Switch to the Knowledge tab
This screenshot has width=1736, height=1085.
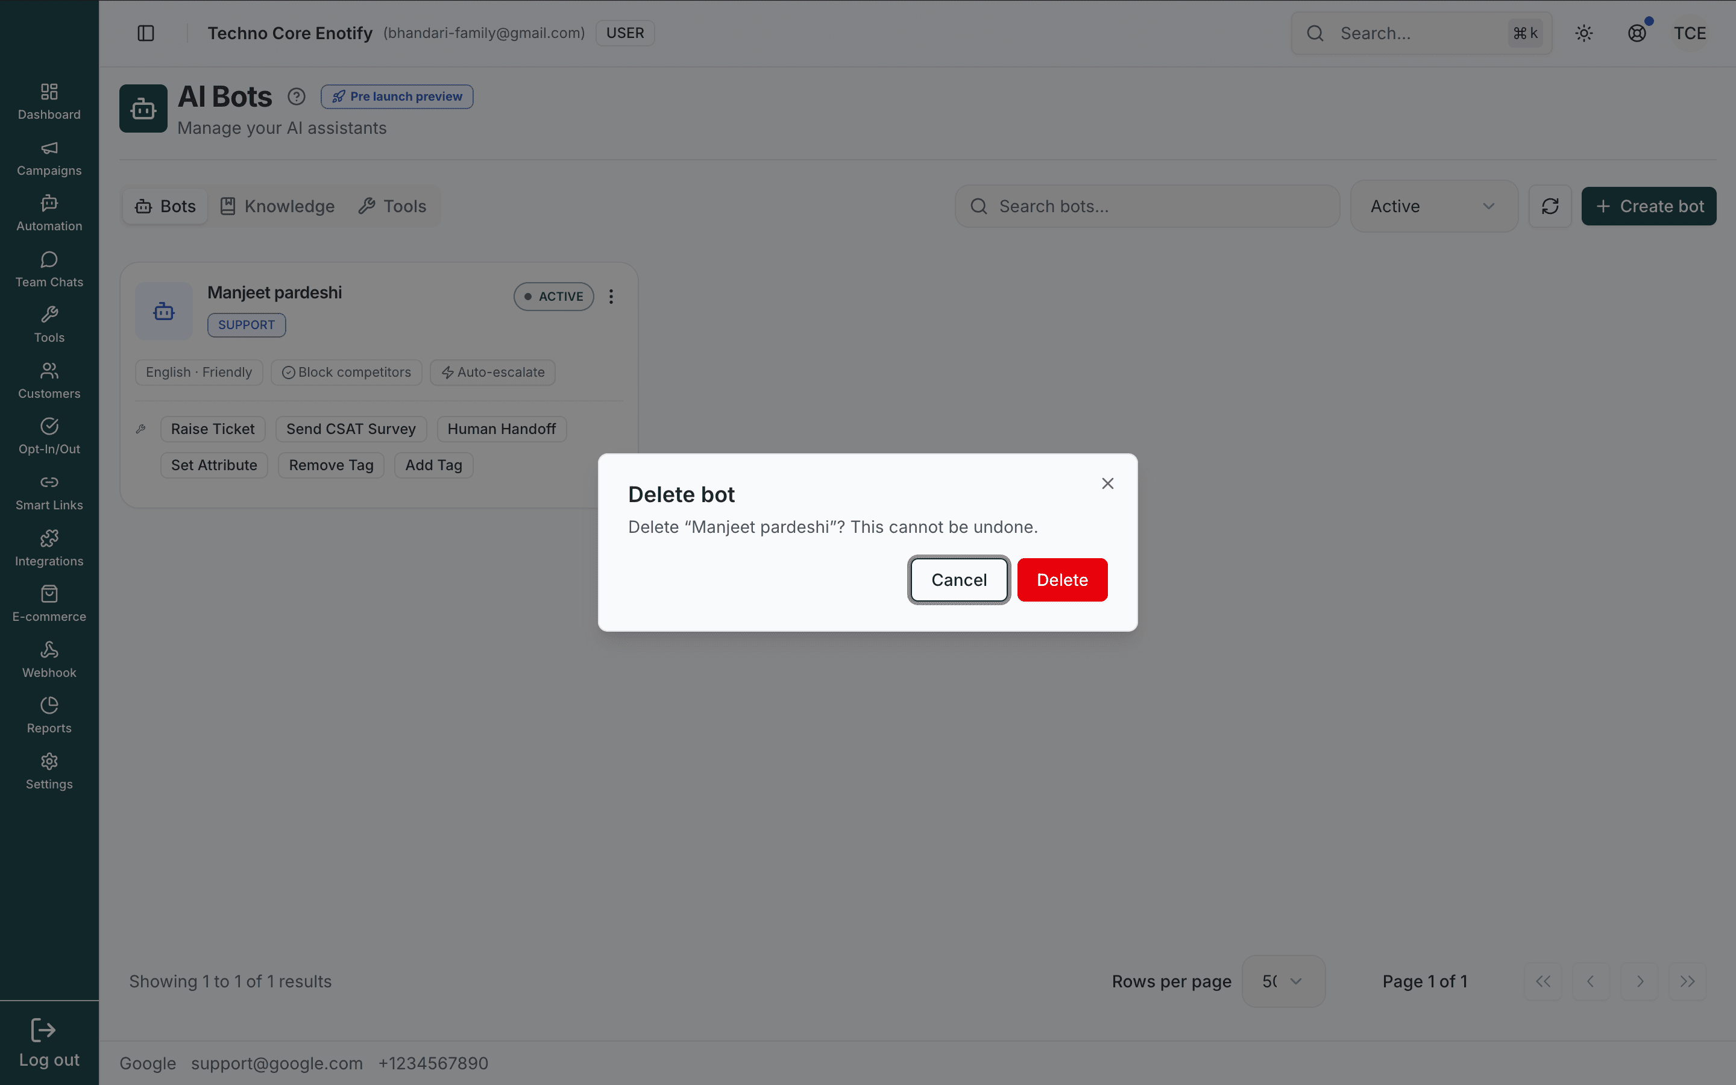278,207
